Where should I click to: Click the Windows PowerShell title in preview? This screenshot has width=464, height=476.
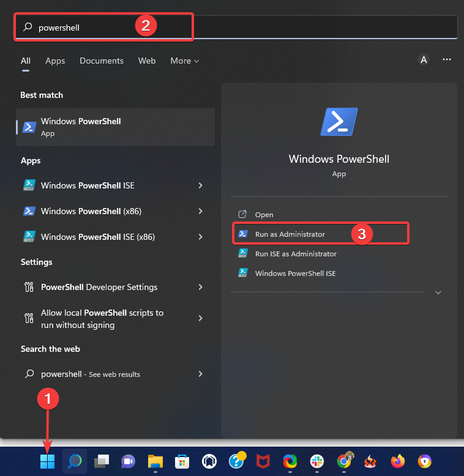point(339,158)
